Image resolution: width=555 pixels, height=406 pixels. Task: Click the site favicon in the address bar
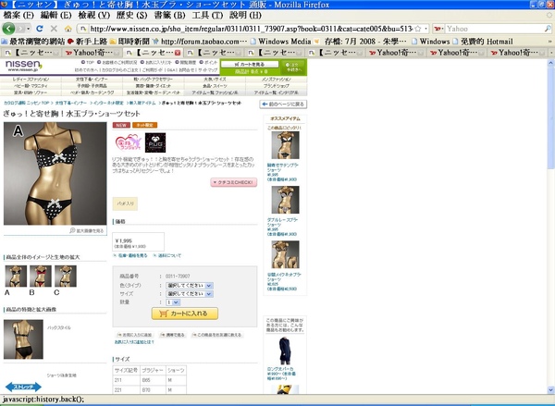[x=83, y=29]
